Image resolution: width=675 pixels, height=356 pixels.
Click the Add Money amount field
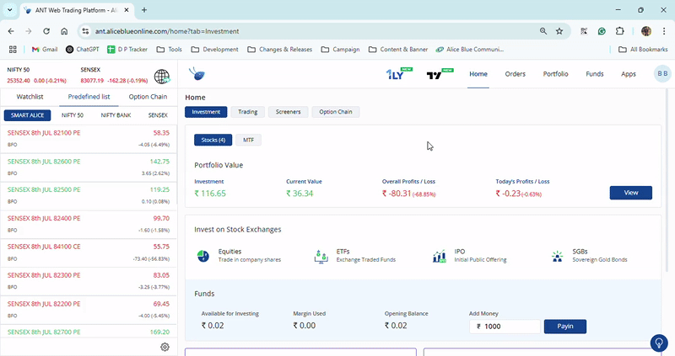505,327
